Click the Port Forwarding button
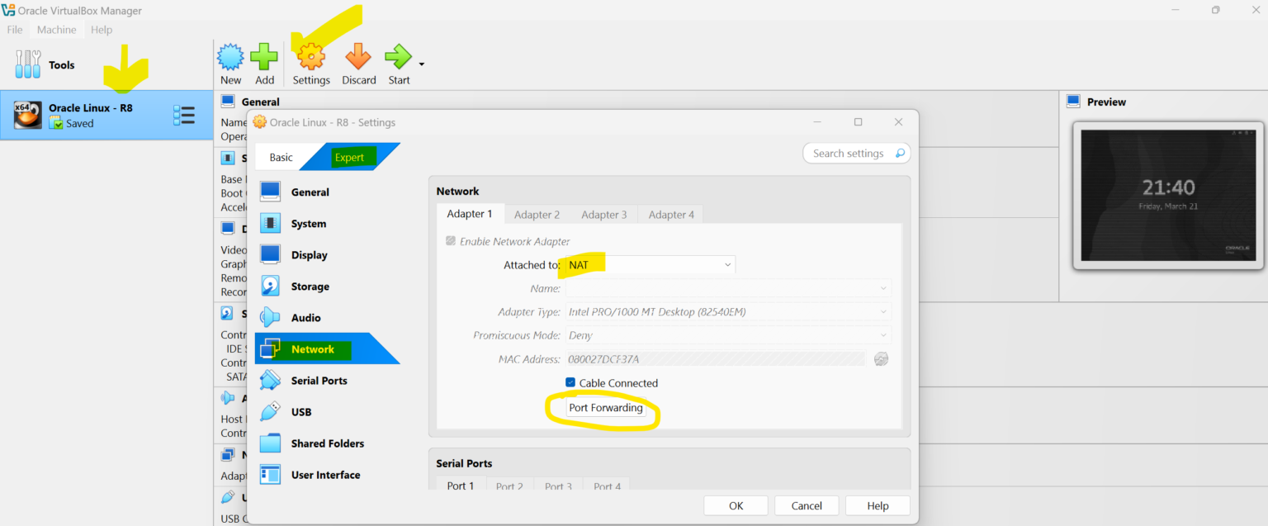The height and width of the screenshot is (526, 1268). (606, 407)
